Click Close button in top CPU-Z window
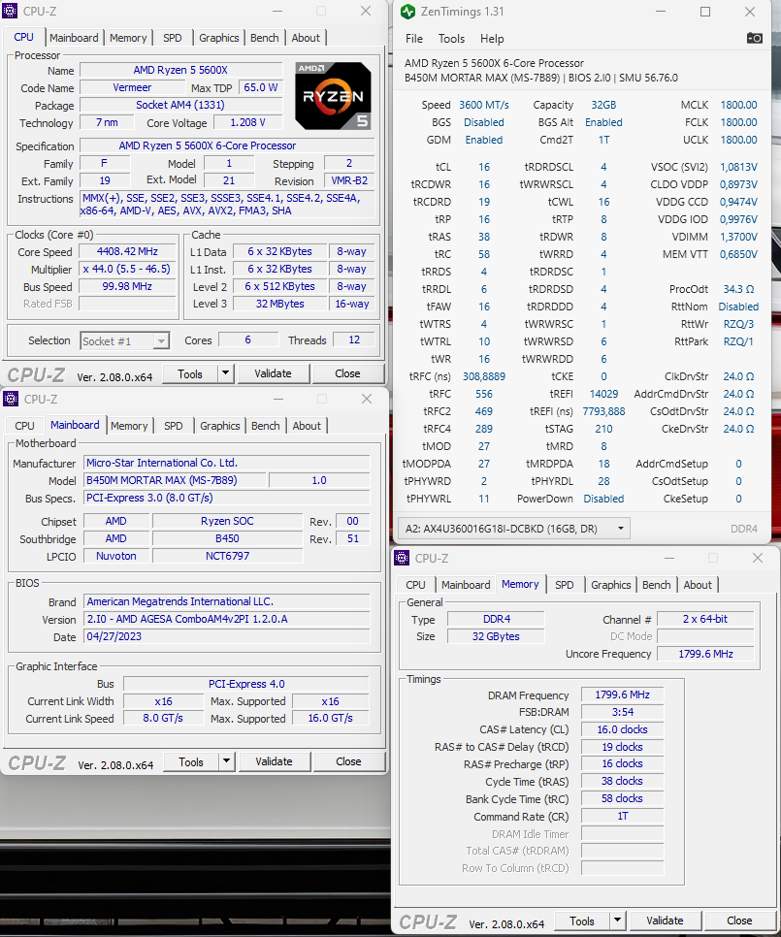This screenshot has width=781, height=937. [347, 373]
